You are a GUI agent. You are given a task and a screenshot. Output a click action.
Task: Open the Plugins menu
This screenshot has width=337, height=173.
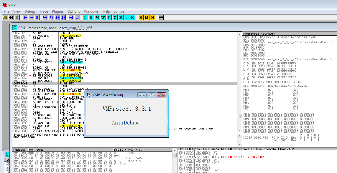coord(57,11)
